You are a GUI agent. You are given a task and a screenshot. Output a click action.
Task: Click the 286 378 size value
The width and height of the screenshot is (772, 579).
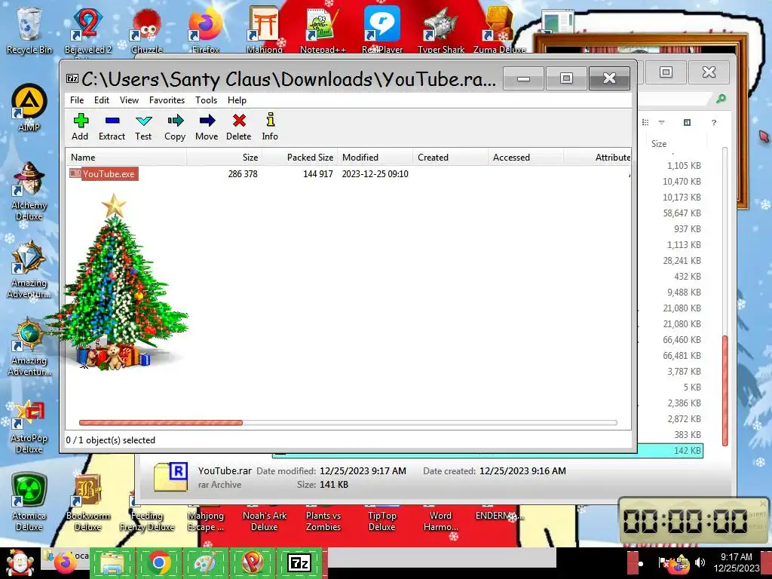click(x=243, y=174)
